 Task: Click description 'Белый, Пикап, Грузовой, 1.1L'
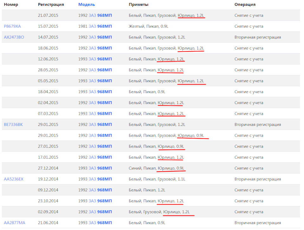[x=157, y=179]
